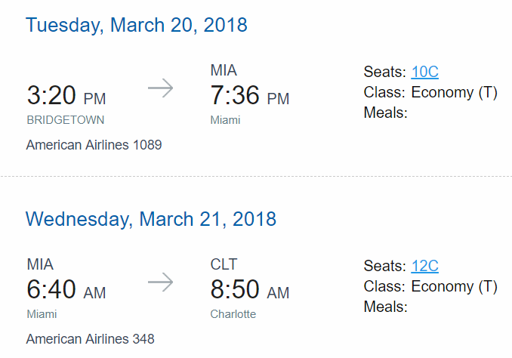Image resolution: width=512 pixels, height=358 pixels.
Task: Select the Tuesday, March 20, 2018 heading
Action: (x=137, y=25)
